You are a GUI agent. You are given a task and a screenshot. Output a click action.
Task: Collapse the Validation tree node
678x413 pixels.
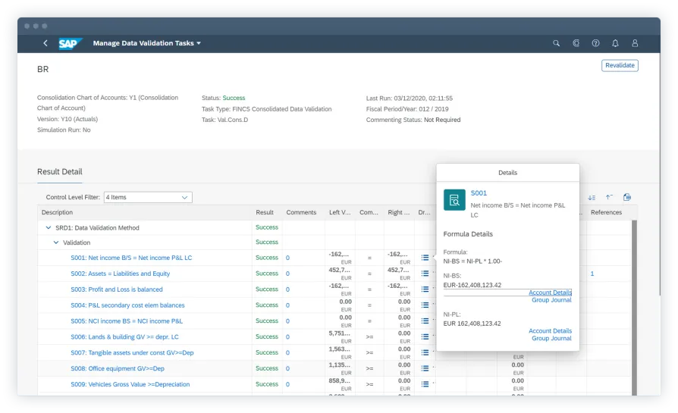[55, 242]
